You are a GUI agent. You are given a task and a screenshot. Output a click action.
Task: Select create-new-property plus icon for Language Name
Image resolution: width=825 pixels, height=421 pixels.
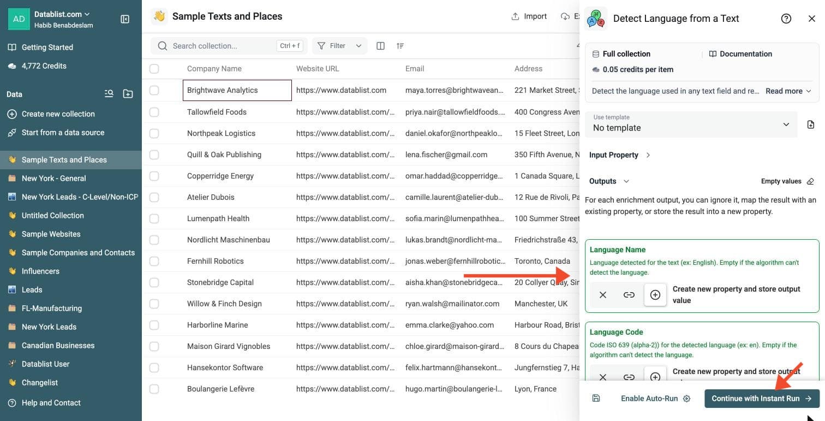655,295
